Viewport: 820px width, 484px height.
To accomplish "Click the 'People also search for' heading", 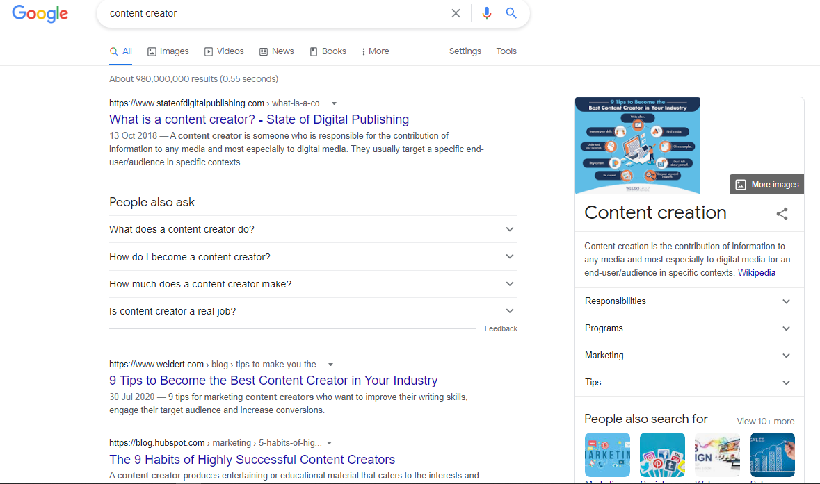I will (646, 419).
